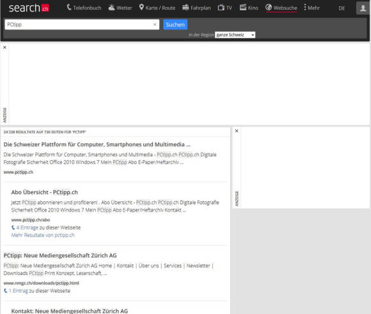Screen dimensions: 371x314
Task: Expand the Mehr menu
Action: click(312, 8)
